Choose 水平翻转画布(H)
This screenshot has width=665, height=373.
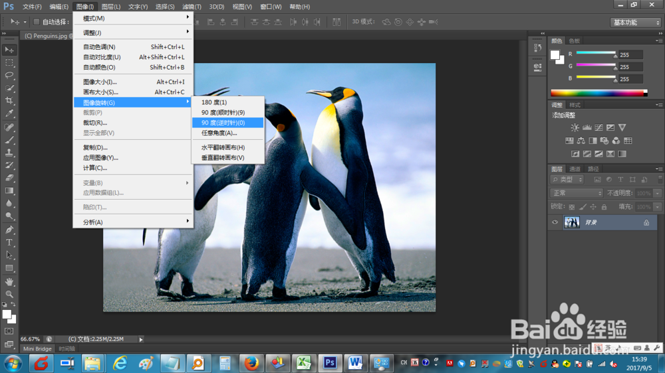[227, 147]
